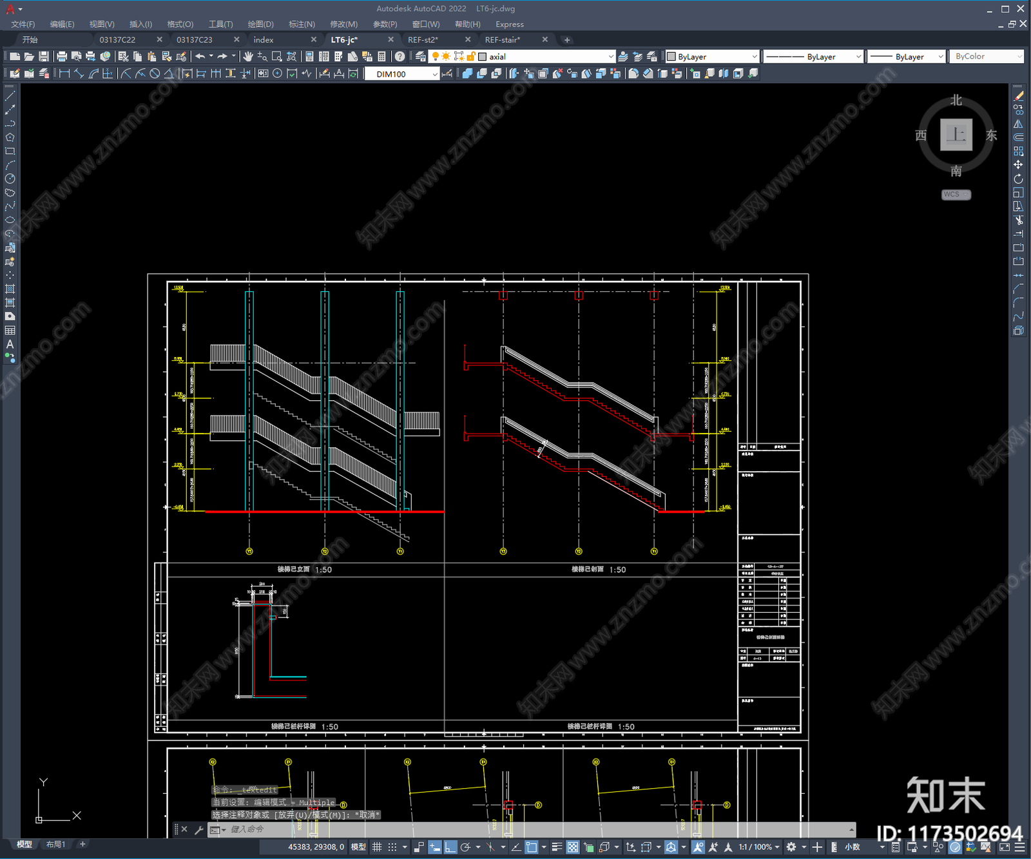The image size is (1031, 859).
Task: Switch to the REF-st2* drawing tab
Action: pyautogui.click(x=423, y=40)
